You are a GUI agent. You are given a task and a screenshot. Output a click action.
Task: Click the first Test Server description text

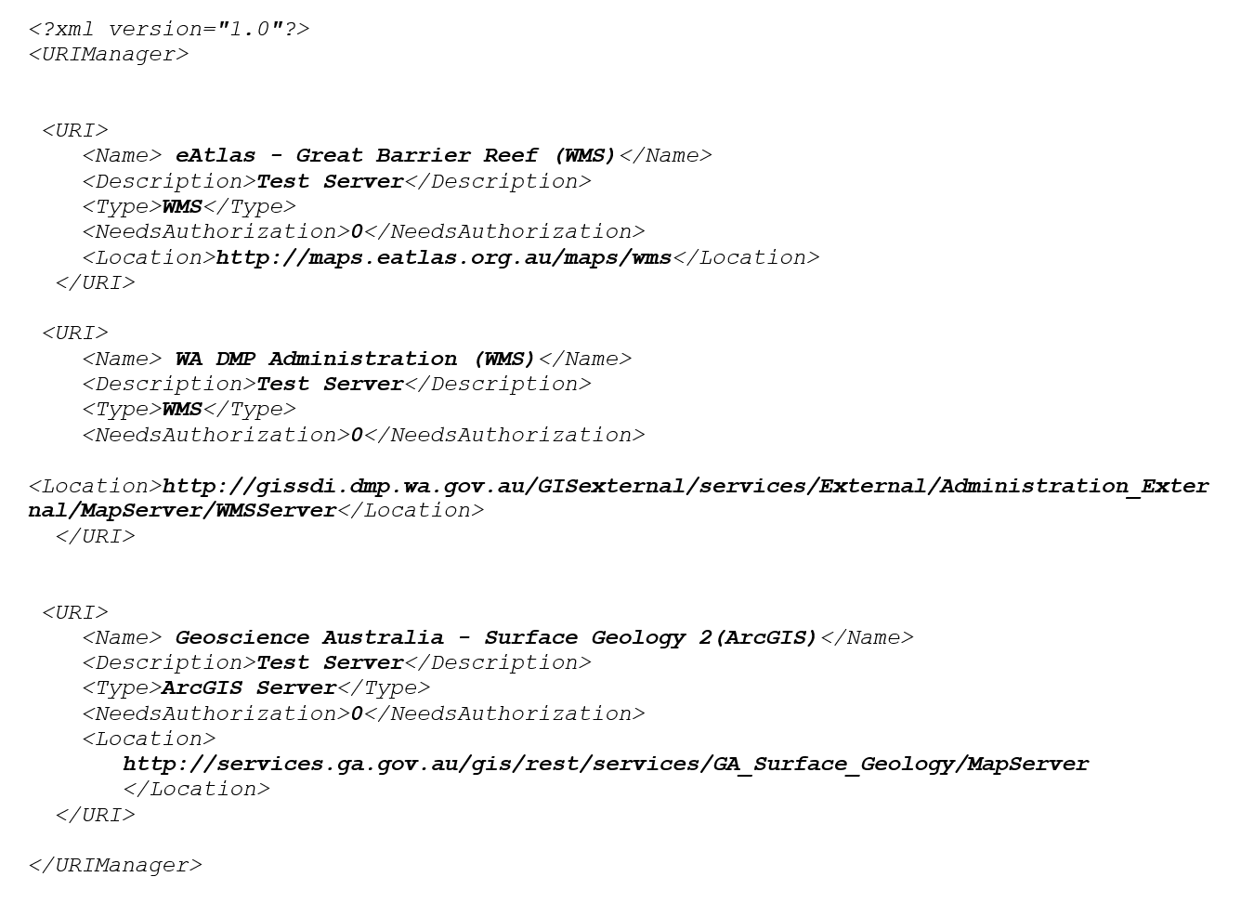330,181
